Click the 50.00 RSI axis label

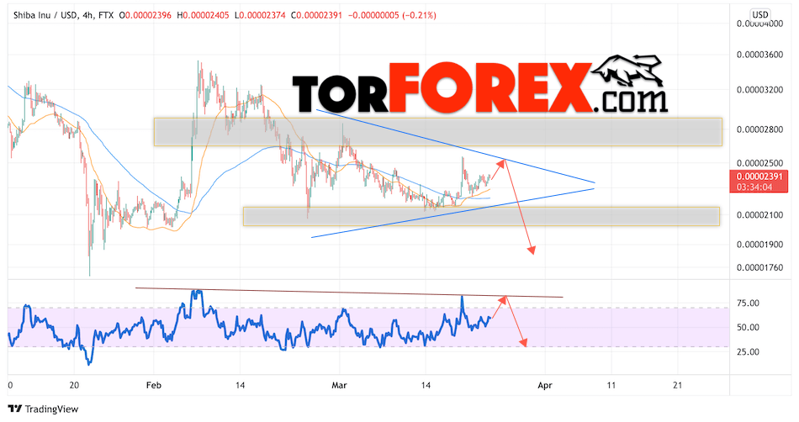(x=748, y=327)
